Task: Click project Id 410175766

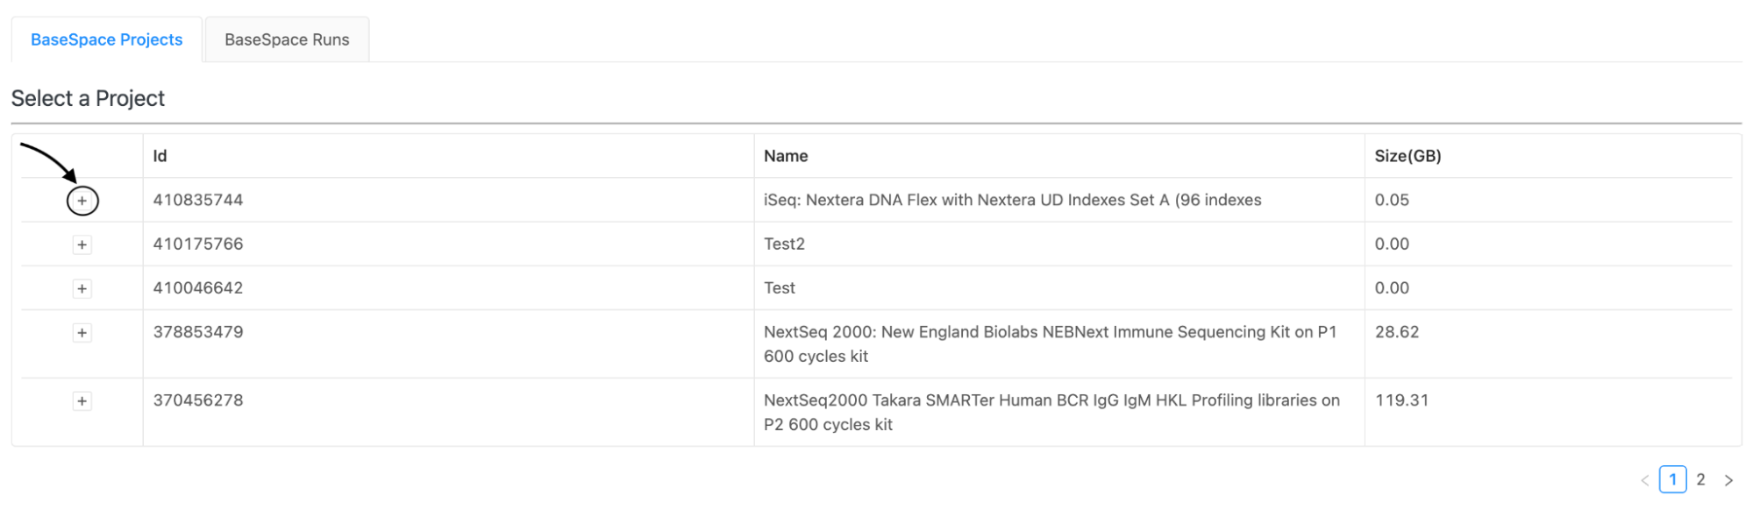Action: [x=198, y=244]
